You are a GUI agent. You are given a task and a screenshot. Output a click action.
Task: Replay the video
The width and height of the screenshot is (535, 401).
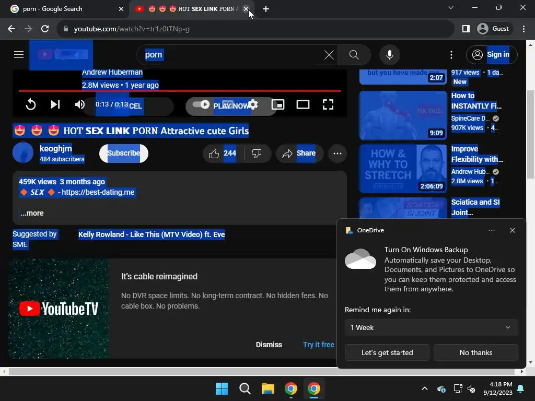(x=31, y=104)
